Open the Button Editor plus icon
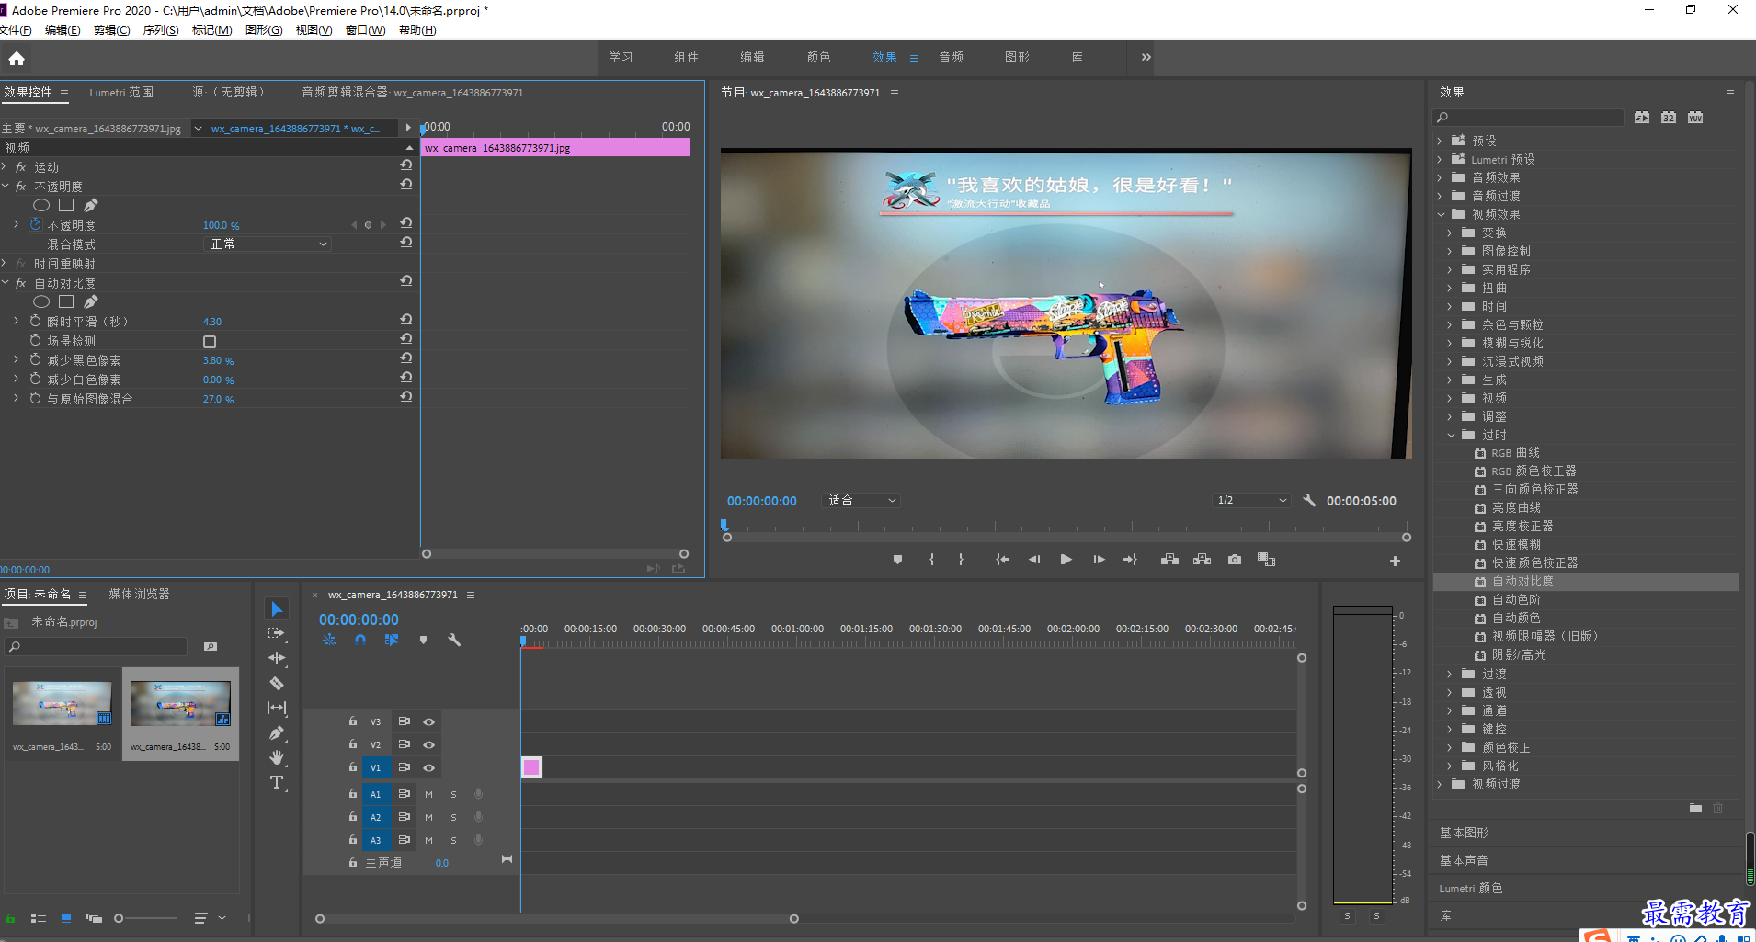This screenshot has height=942, width=1756. click(1395, 561)
